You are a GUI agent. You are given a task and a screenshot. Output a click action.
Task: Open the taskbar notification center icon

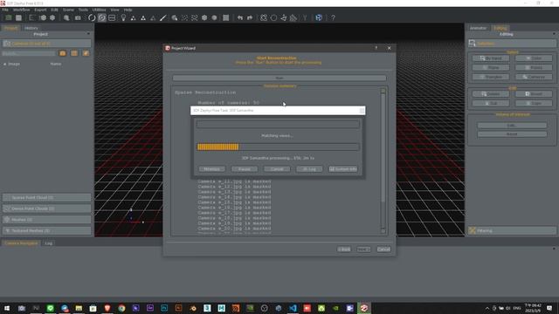(x=549, y=308)
